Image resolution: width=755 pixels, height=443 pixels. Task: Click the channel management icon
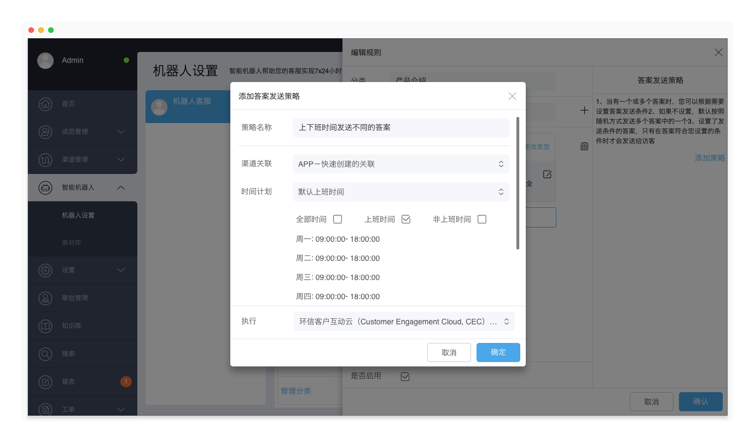pyautogui.click(x=45, y=160)
